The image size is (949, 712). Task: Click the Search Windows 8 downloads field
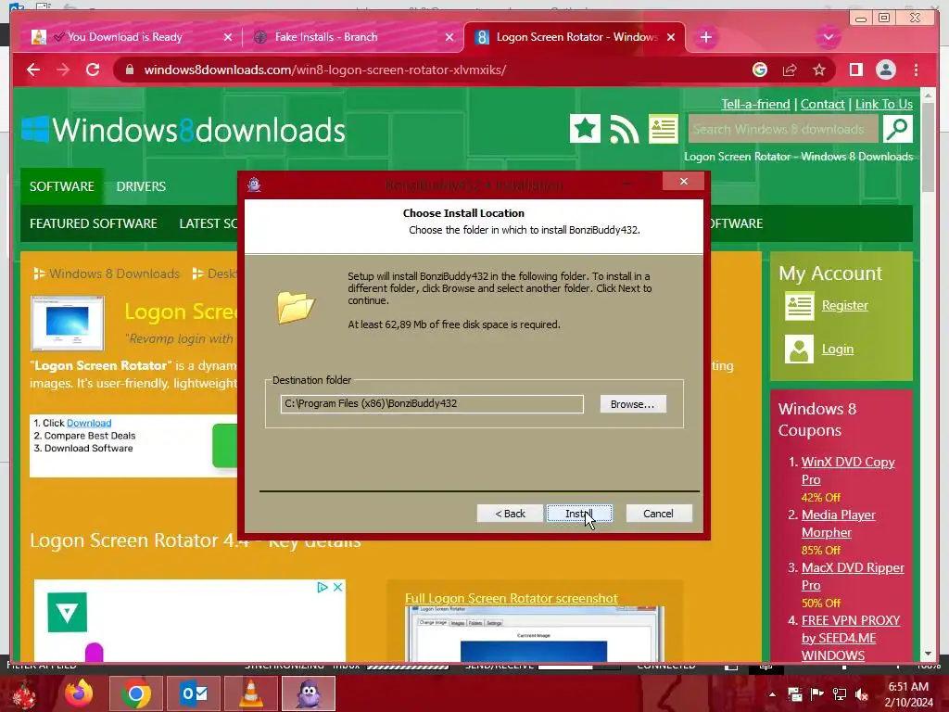[x=783, y=129]
